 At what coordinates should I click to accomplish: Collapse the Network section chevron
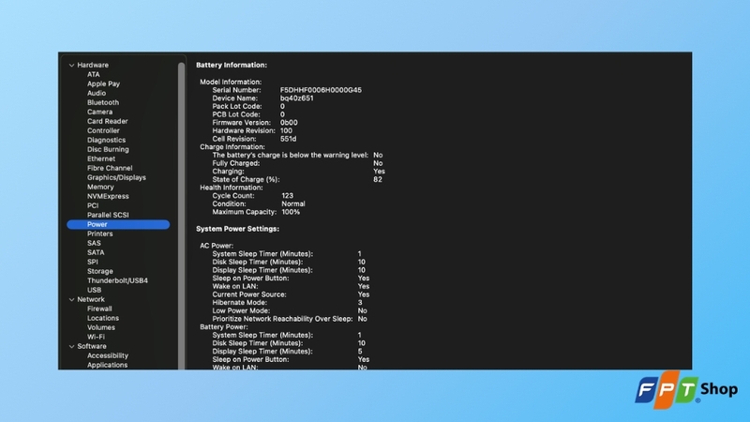point(72,299)
